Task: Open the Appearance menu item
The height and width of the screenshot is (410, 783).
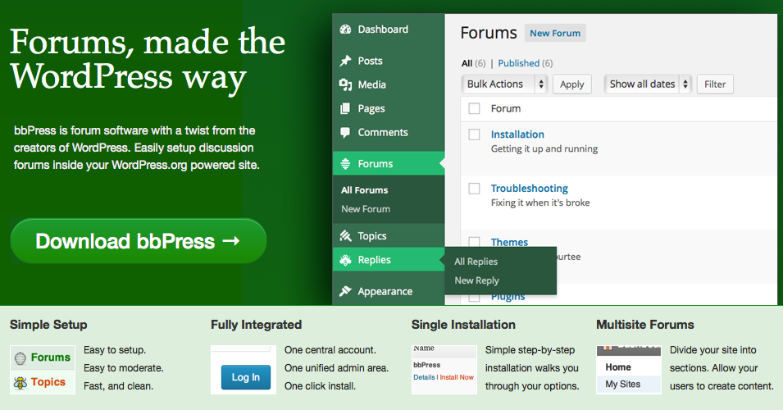Action: point(389,291)
